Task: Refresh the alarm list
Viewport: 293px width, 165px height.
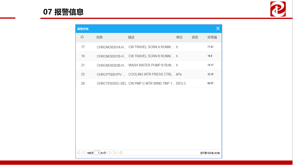Action: (x=121, y=153)
